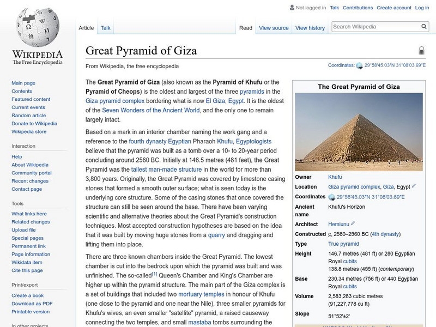Click footnote reference [1]
Viewport: 436px width, 327px height.
pos(154,274)
